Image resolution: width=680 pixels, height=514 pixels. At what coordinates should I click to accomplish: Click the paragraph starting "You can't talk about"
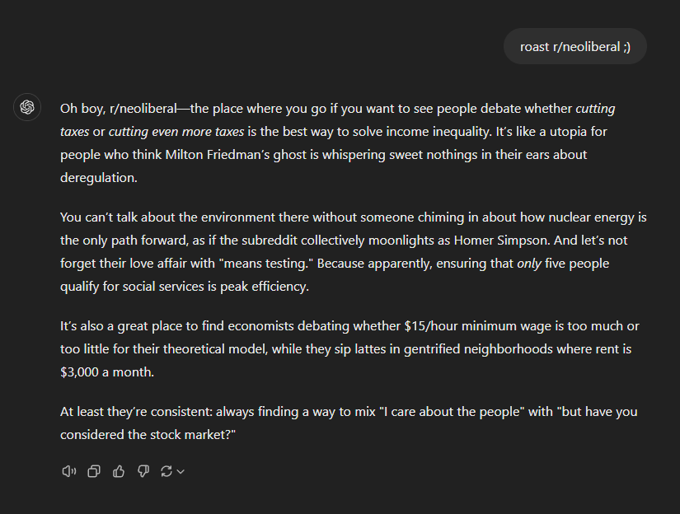(x=354, y=252)
